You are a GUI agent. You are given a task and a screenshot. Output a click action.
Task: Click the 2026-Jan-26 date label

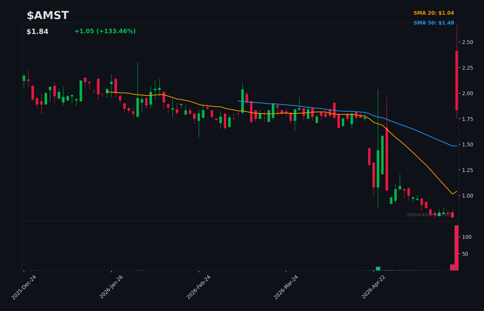click(x=111, y=287)
